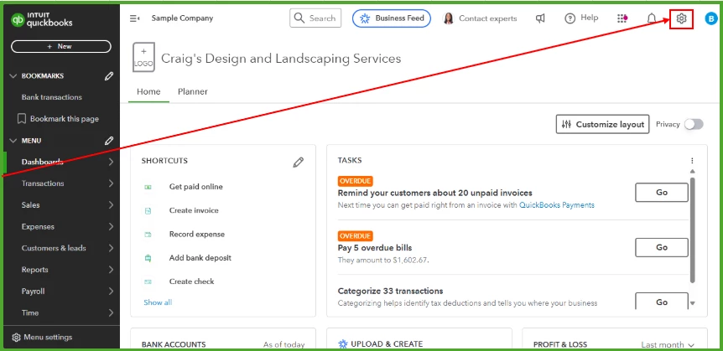The image size is (723, 351).
Task: Click the Tasks panel scrollbar
Action: click(x=692, y=230)
